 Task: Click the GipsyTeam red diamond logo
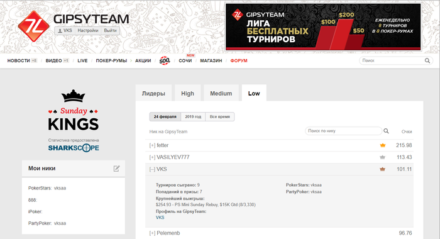34,26
